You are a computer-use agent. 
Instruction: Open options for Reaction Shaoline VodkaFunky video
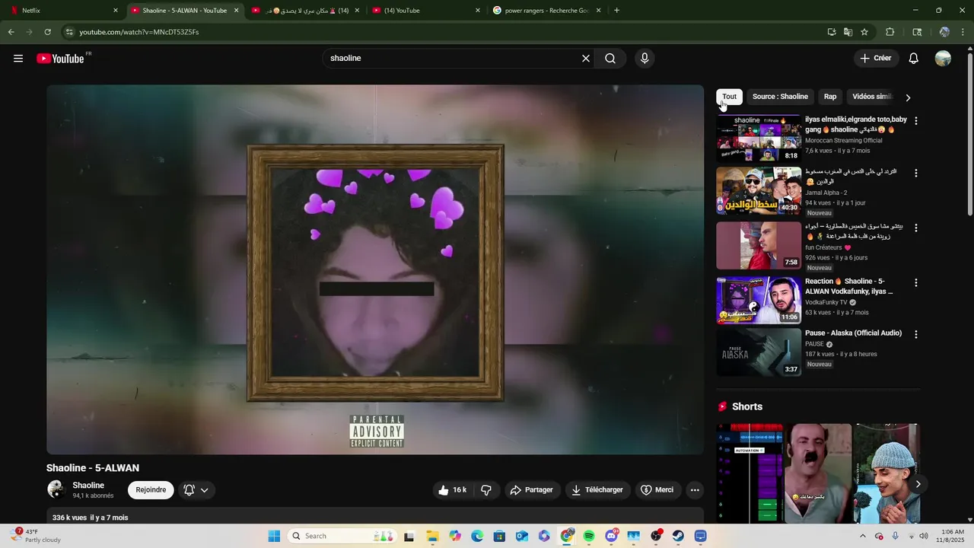916,282
